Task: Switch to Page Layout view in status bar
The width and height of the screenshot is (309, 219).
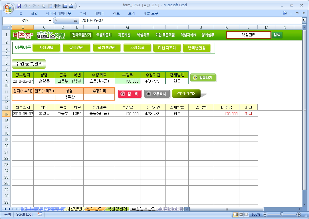Action: pos(241,214)
